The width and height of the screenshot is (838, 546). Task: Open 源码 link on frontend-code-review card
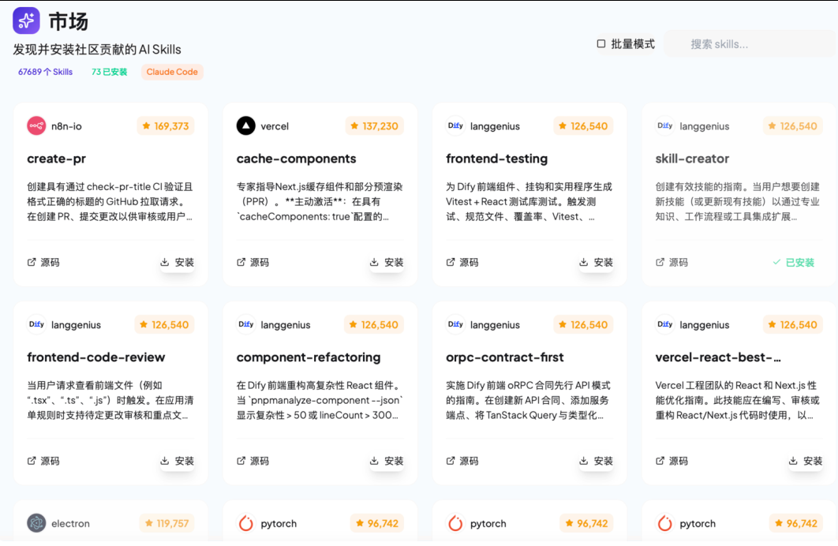point(44,461)
